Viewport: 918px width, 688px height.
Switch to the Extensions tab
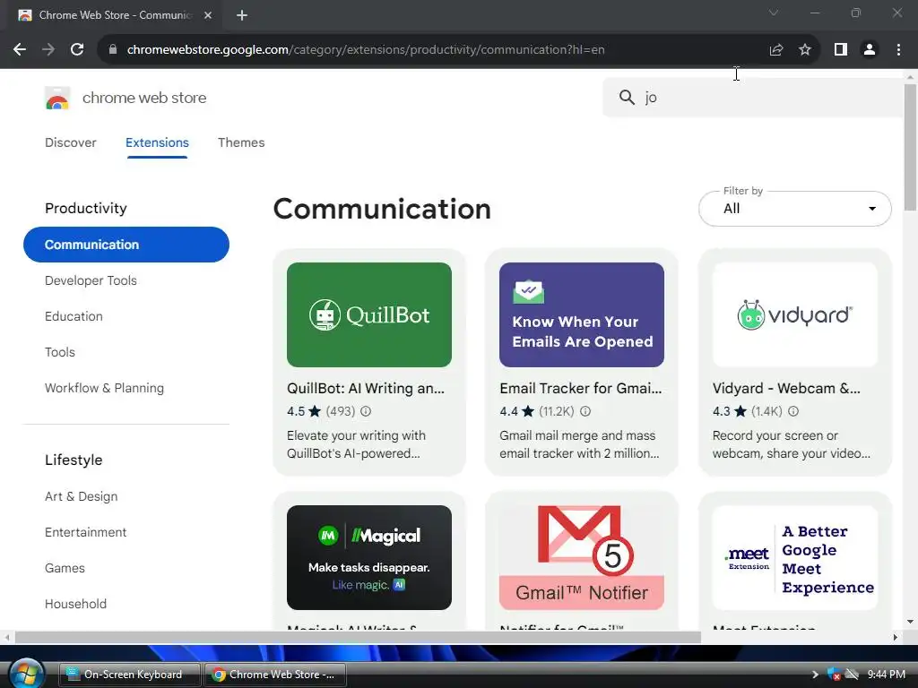tap(157, 142)
